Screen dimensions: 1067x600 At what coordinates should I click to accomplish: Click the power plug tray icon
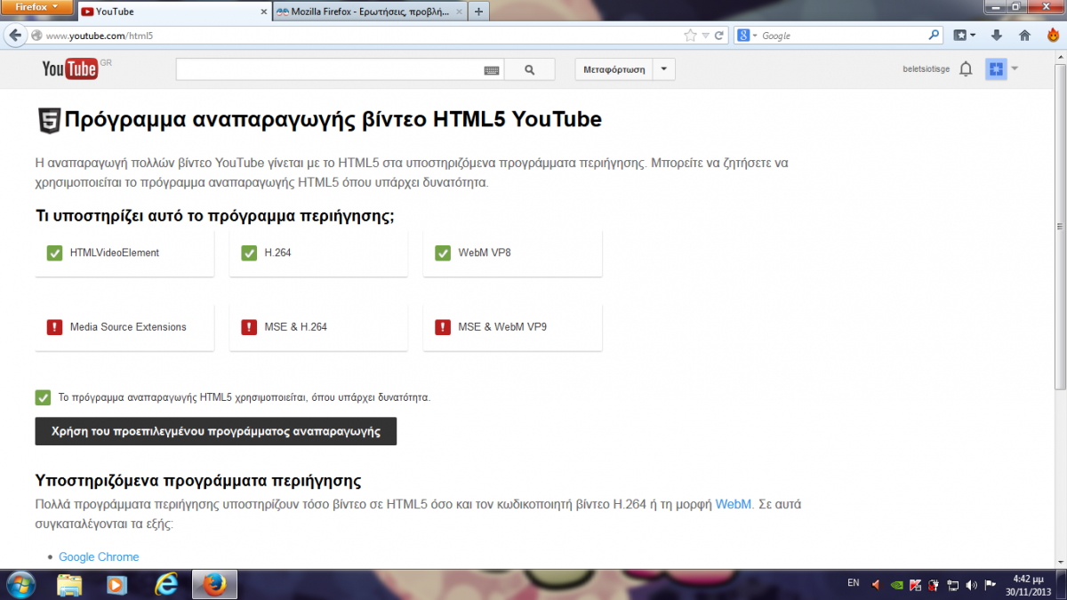click(933, 585)
